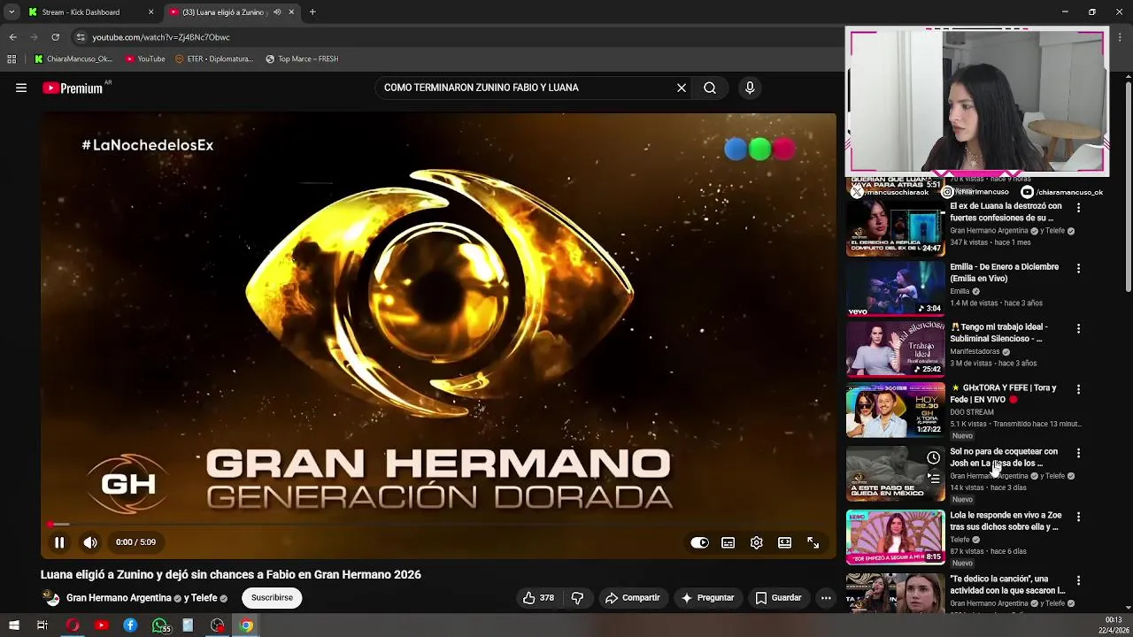
Task: Pause the video
Action: point(59,542)
